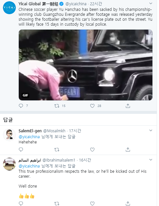Like Ibrahimalsalem1's Well done reply
159x206 pixels.
[x=92, y=203]
